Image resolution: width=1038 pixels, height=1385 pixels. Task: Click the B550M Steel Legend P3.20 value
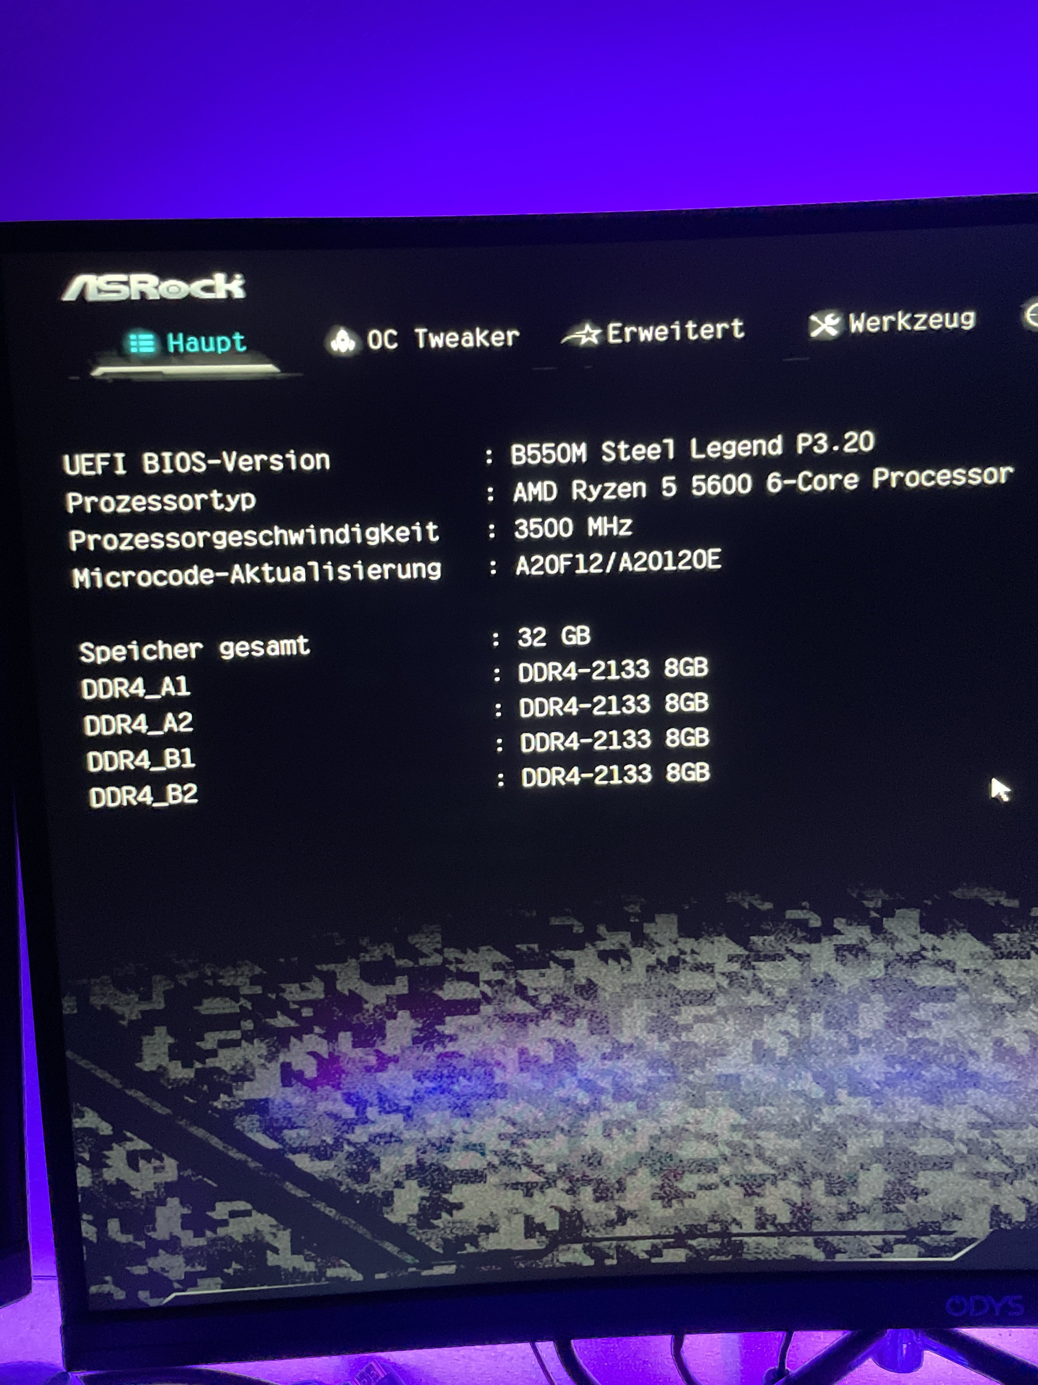coord(692,448)
